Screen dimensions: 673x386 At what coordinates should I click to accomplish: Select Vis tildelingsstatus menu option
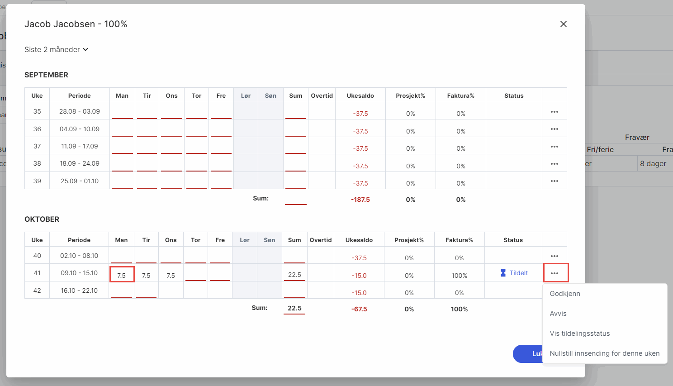point(579,334)
